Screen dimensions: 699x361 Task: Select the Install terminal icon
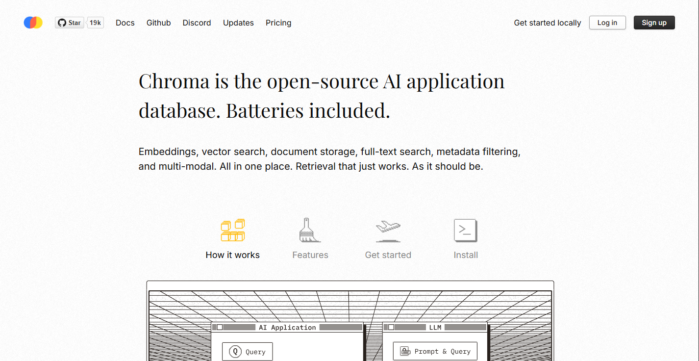point(466,230)
